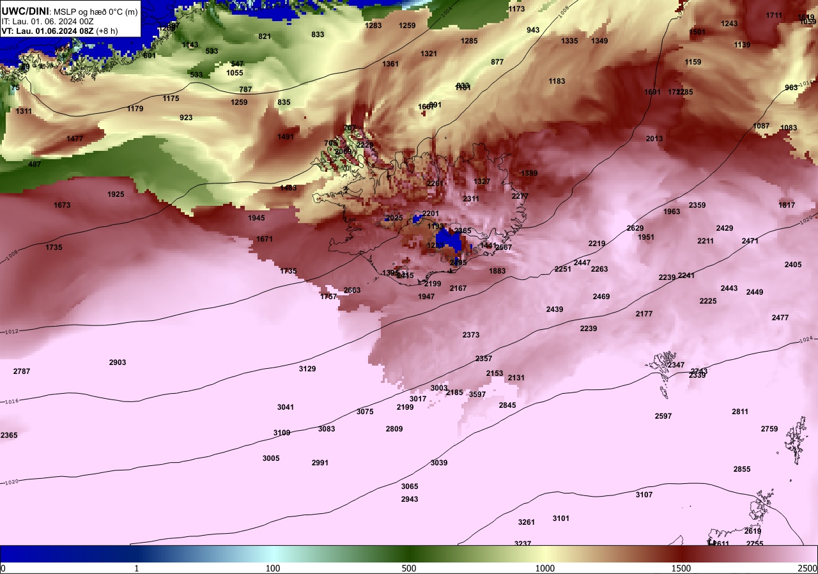Image resolution: width=818 pixels, height=574 pixels.
Task: Click the 1016 isobar label
Action: pyautogui.click(x=12, y=401)
